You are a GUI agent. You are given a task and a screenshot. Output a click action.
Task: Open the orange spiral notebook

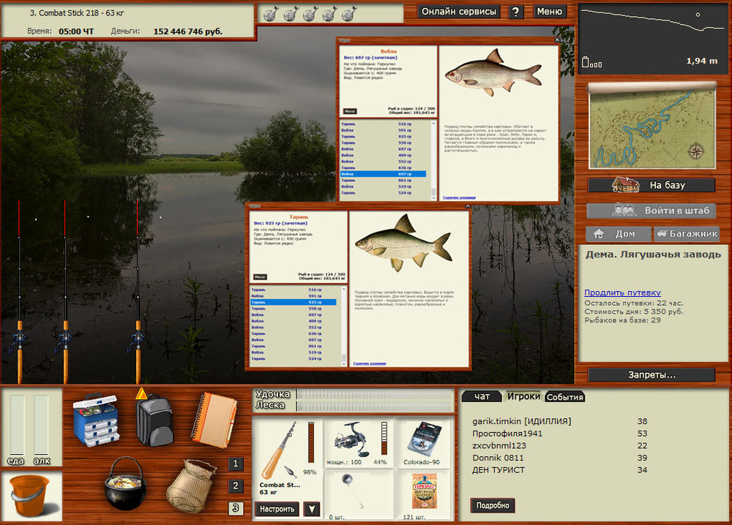tap(215, 417)
